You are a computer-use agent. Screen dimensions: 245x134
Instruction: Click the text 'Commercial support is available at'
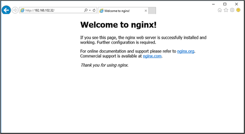tap(111, 56)
